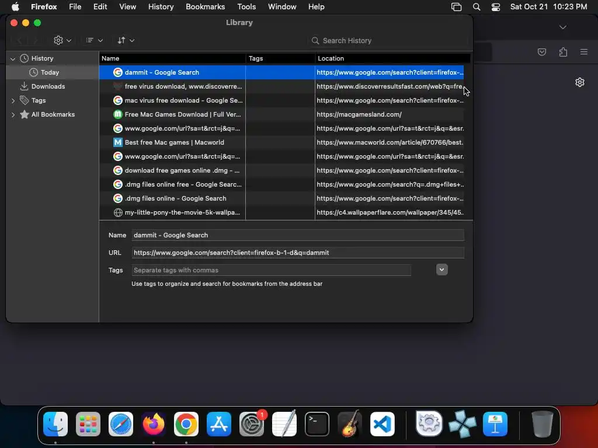Open the Views list menu in Library toolbar
Viewport: 598px width, 448px height.
94,40
